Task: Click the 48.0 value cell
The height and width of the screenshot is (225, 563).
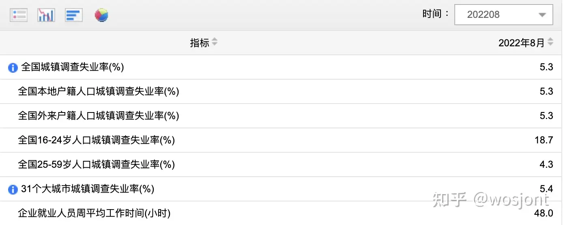Action: pyautogui.click(x=544, y=213)
